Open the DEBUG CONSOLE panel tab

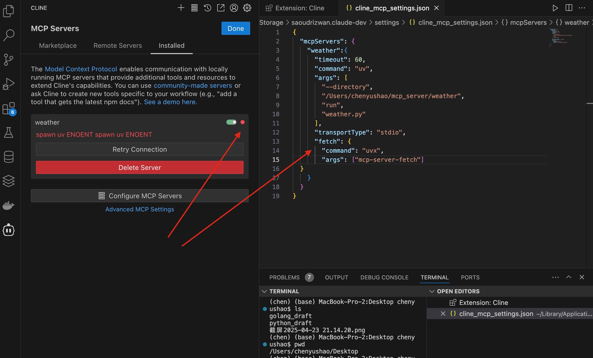coord(384,277)
